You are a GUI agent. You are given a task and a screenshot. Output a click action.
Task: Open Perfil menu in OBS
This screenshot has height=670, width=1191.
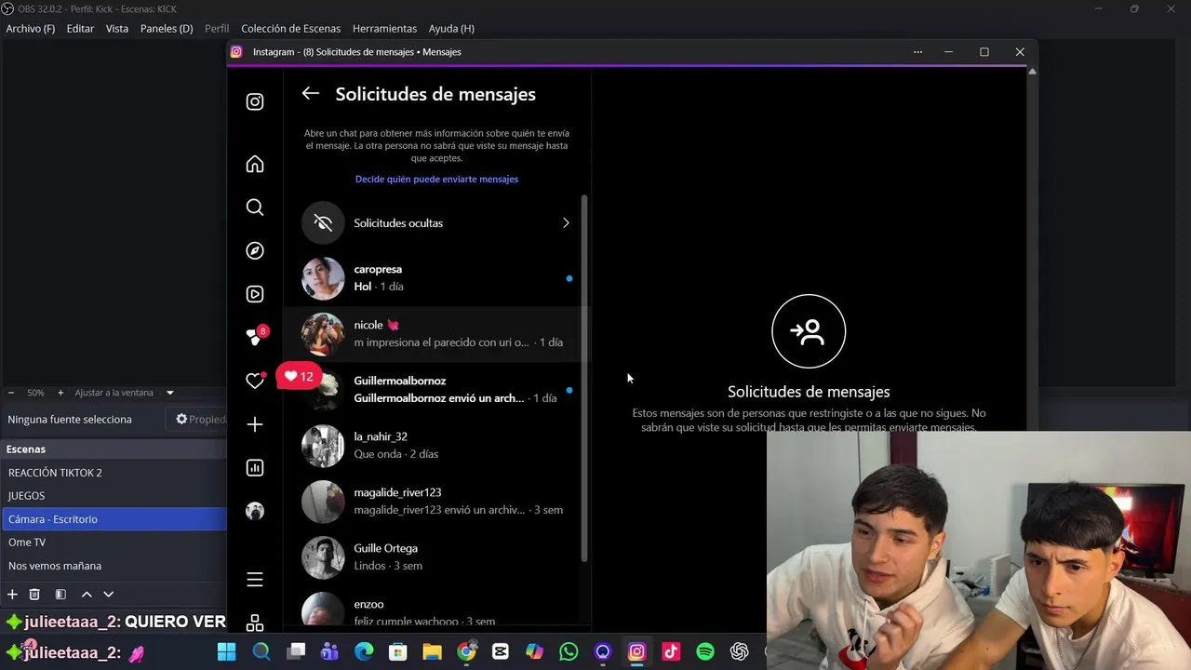pyautogui.click(x=217, y=29)
